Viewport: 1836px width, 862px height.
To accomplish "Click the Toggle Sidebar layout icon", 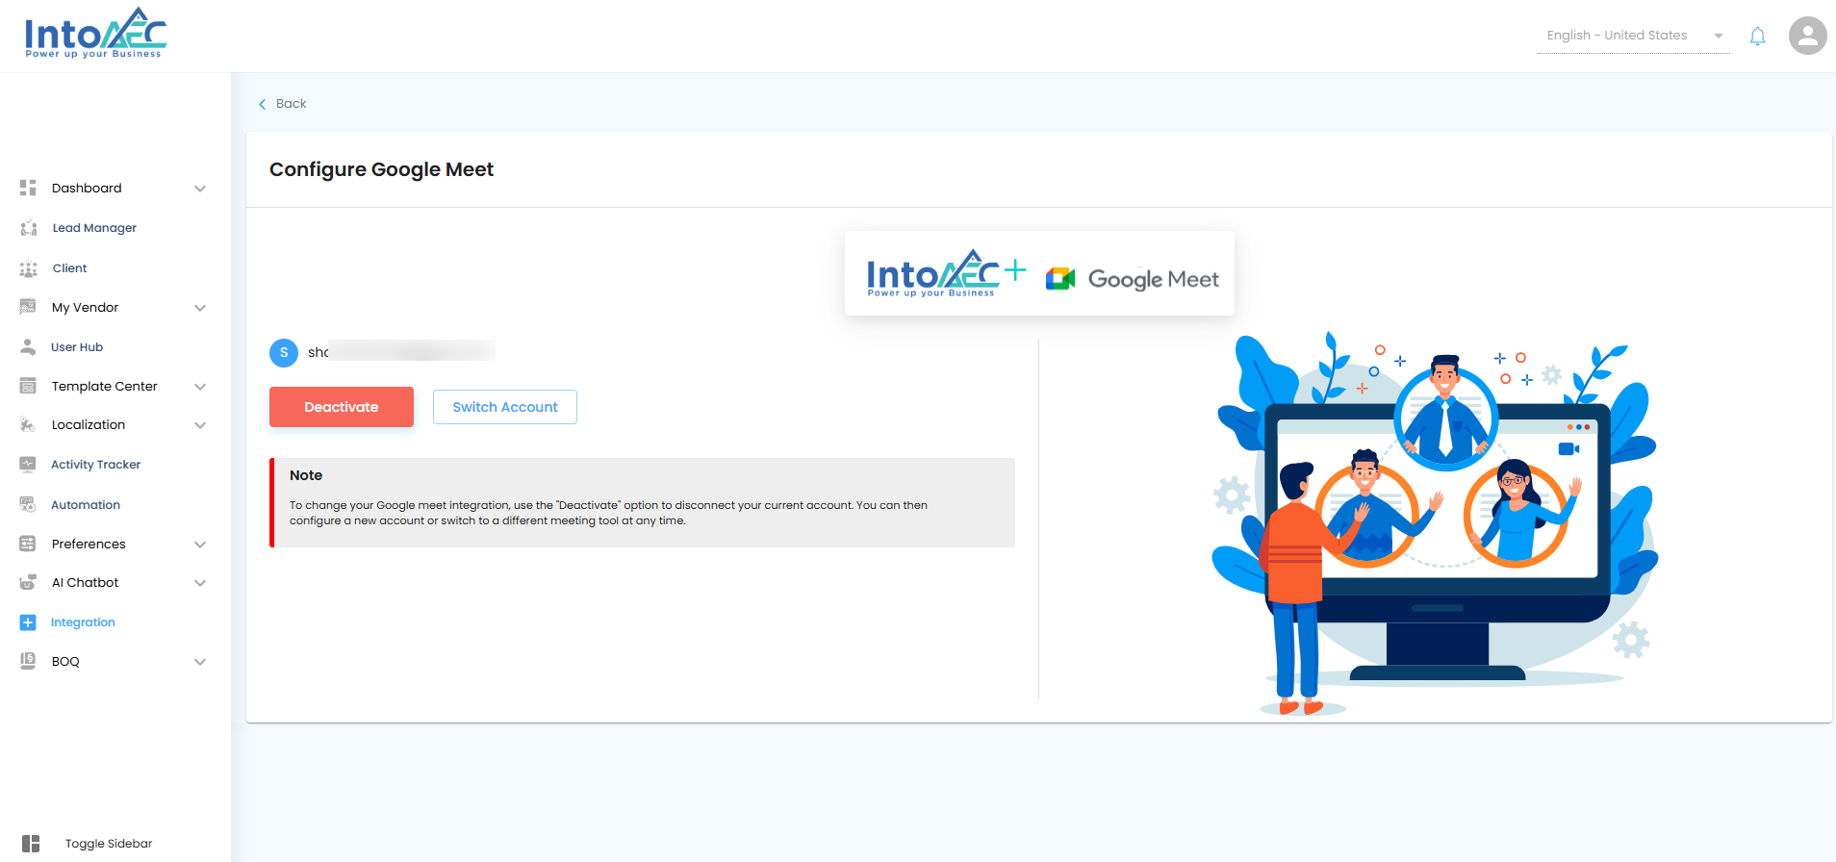I will [31, 844].
